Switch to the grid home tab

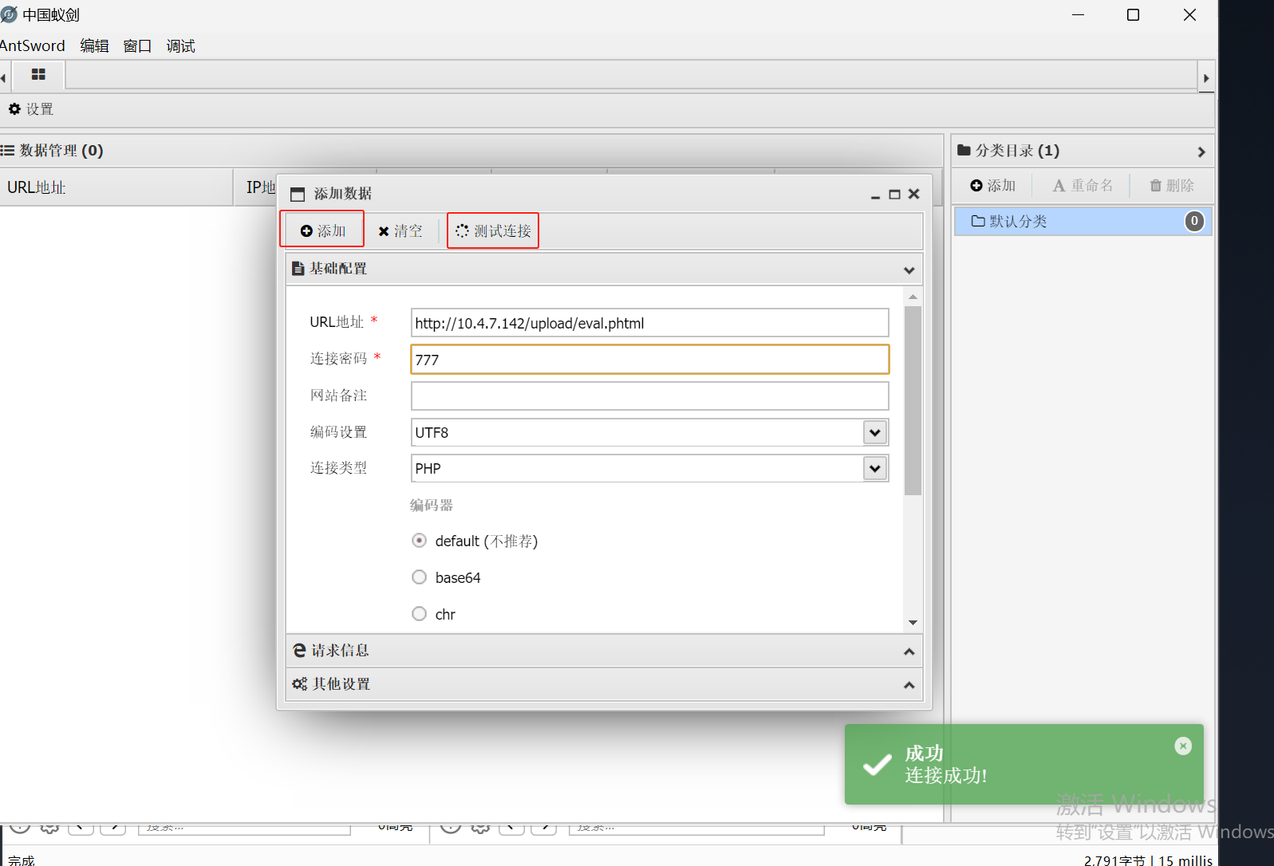(37, 75)
